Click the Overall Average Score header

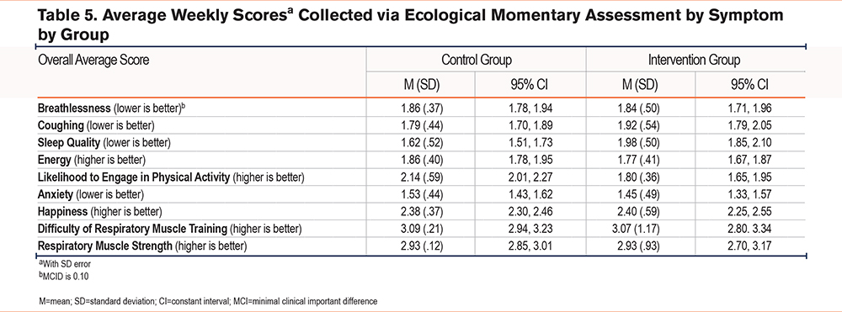(x=93, y=60)
